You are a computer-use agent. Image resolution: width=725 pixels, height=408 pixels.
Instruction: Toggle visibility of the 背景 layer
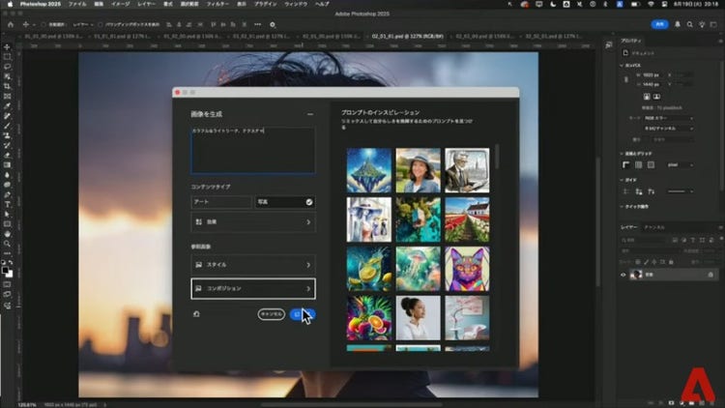tap(623, 275)
